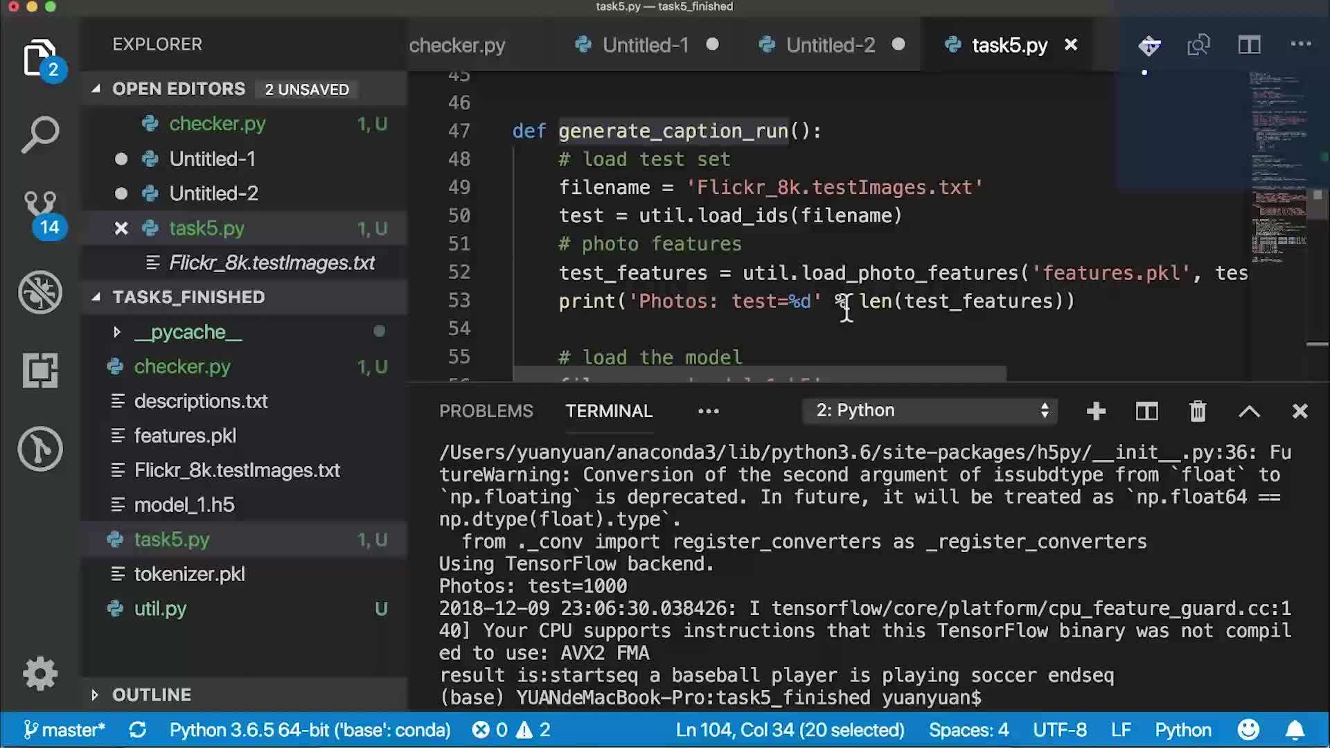Click the Python 3.6.5 status bar item
The width and height of the screenshot is (1330, 748).
(x=310, y=729)
